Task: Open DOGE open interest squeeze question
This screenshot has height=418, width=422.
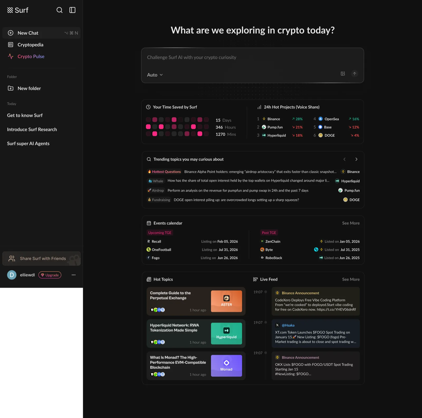Action: pyautogui.click(x=236, y=200)
